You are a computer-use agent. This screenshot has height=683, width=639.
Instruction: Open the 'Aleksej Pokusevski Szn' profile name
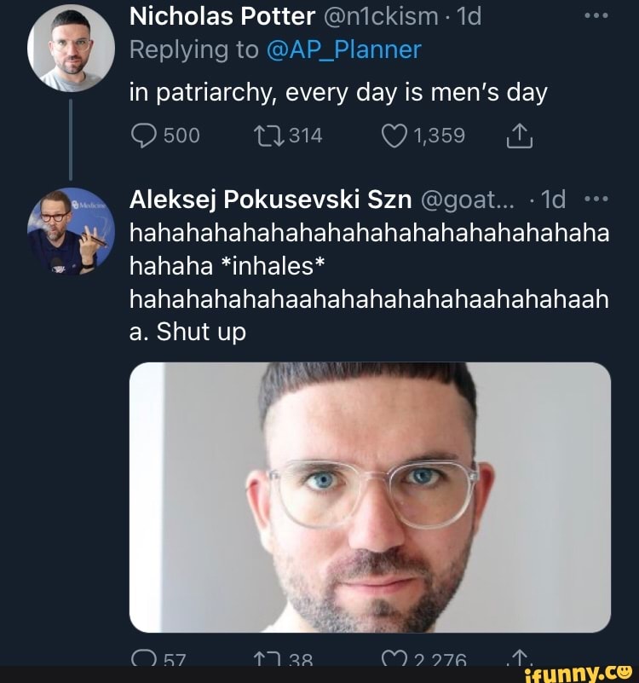point(270,200)
